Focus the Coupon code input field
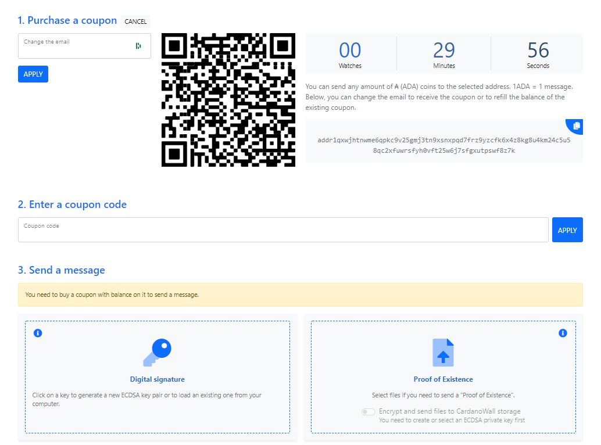This screenshot has height=445, width=601. tap(283, 230)
